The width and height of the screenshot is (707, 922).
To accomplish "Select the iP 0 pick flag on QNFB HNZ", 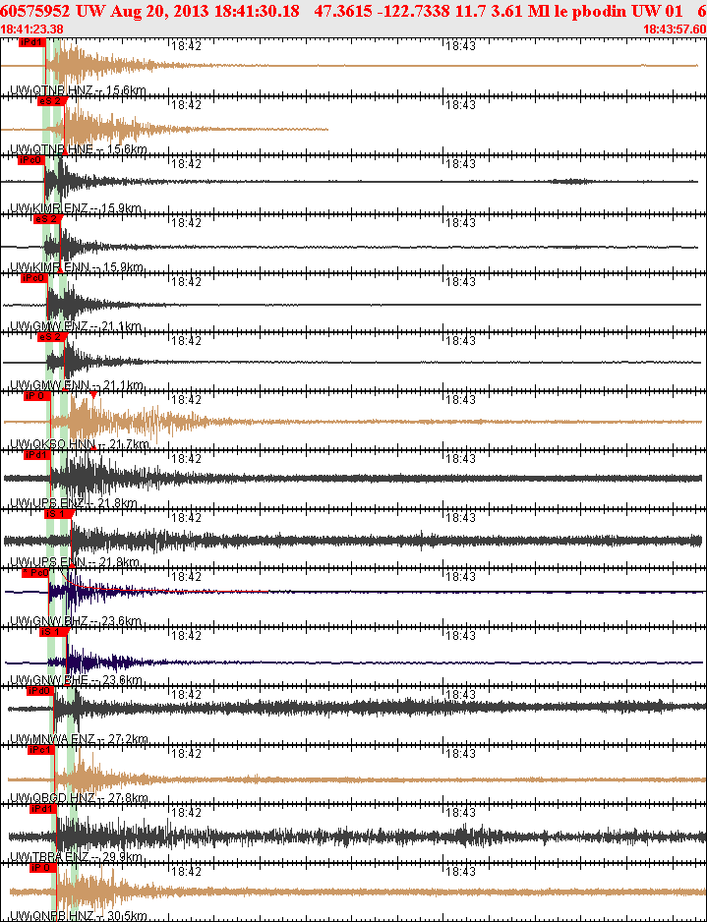I will click(43, 868).
